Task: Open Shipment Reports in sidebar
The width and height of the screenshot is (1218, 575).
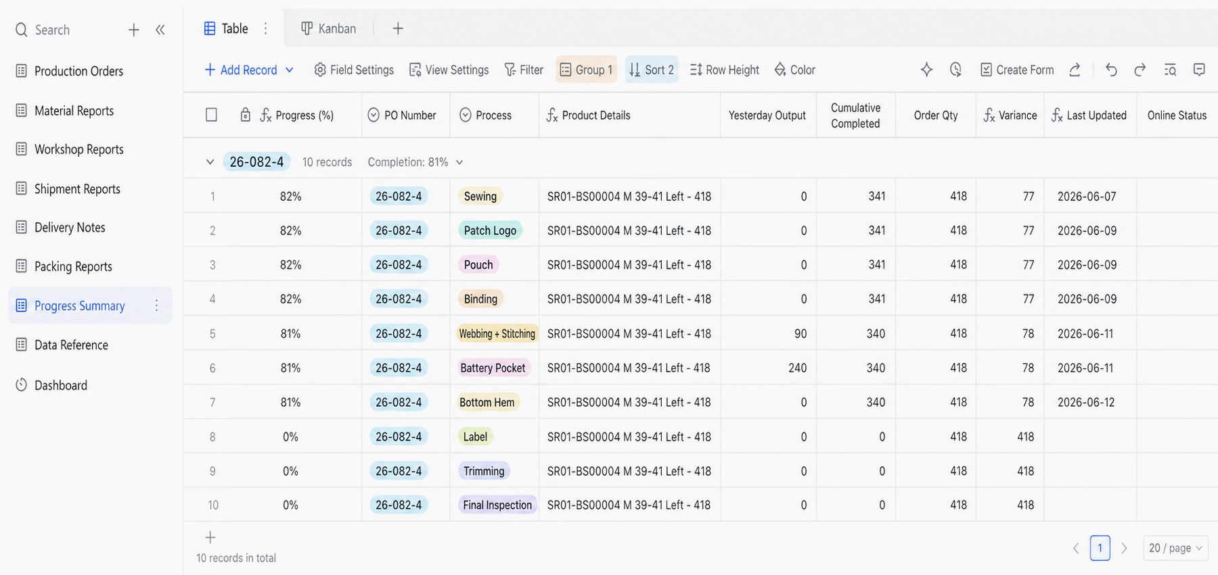Action: pyautogui.click(x=77, y=189)
